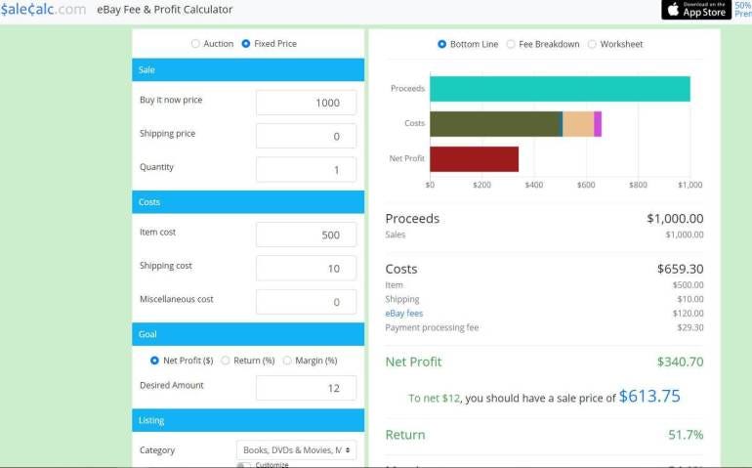
Task: Click the $10.00 Shipping cost value
Action: [690, 299]
